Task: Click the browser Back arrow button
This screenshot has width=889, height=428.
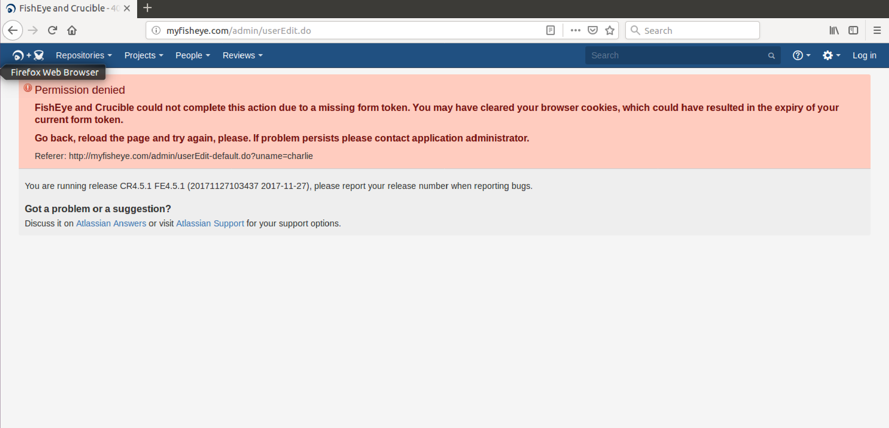Action: (13, 30)
